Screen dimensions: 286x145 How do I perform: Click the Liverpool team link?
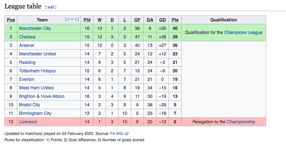[x=28, y=122]
